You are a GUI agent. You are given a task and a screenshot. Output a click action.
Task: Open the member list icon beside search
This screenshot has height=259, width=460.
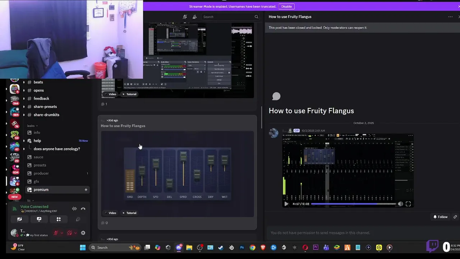194,17
